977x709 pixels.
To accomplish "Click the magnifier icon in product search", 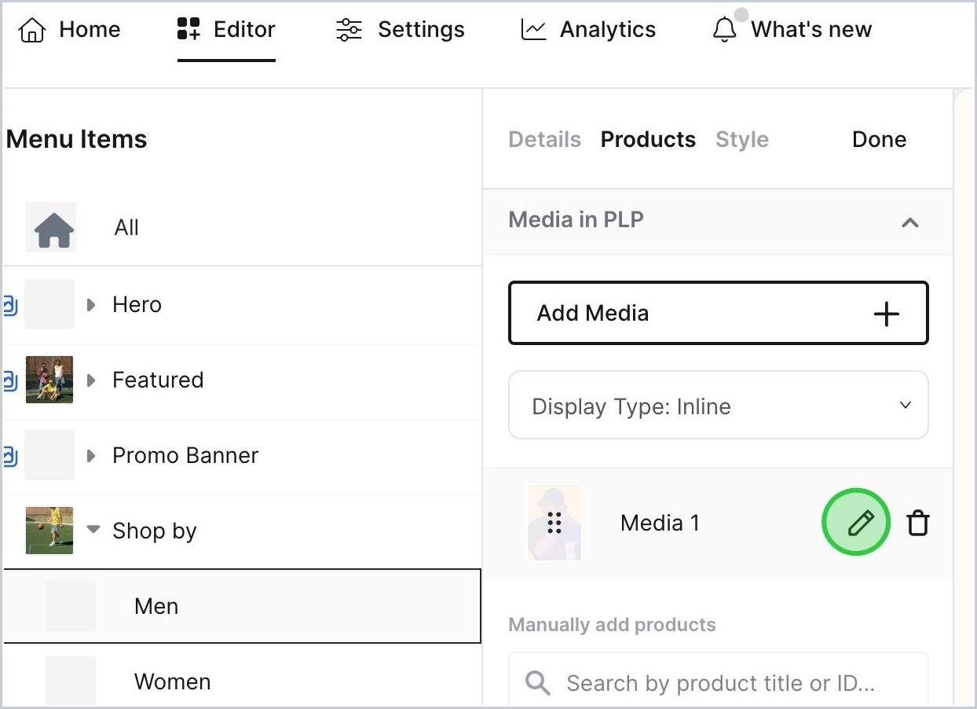I will [x=537, y=682].
